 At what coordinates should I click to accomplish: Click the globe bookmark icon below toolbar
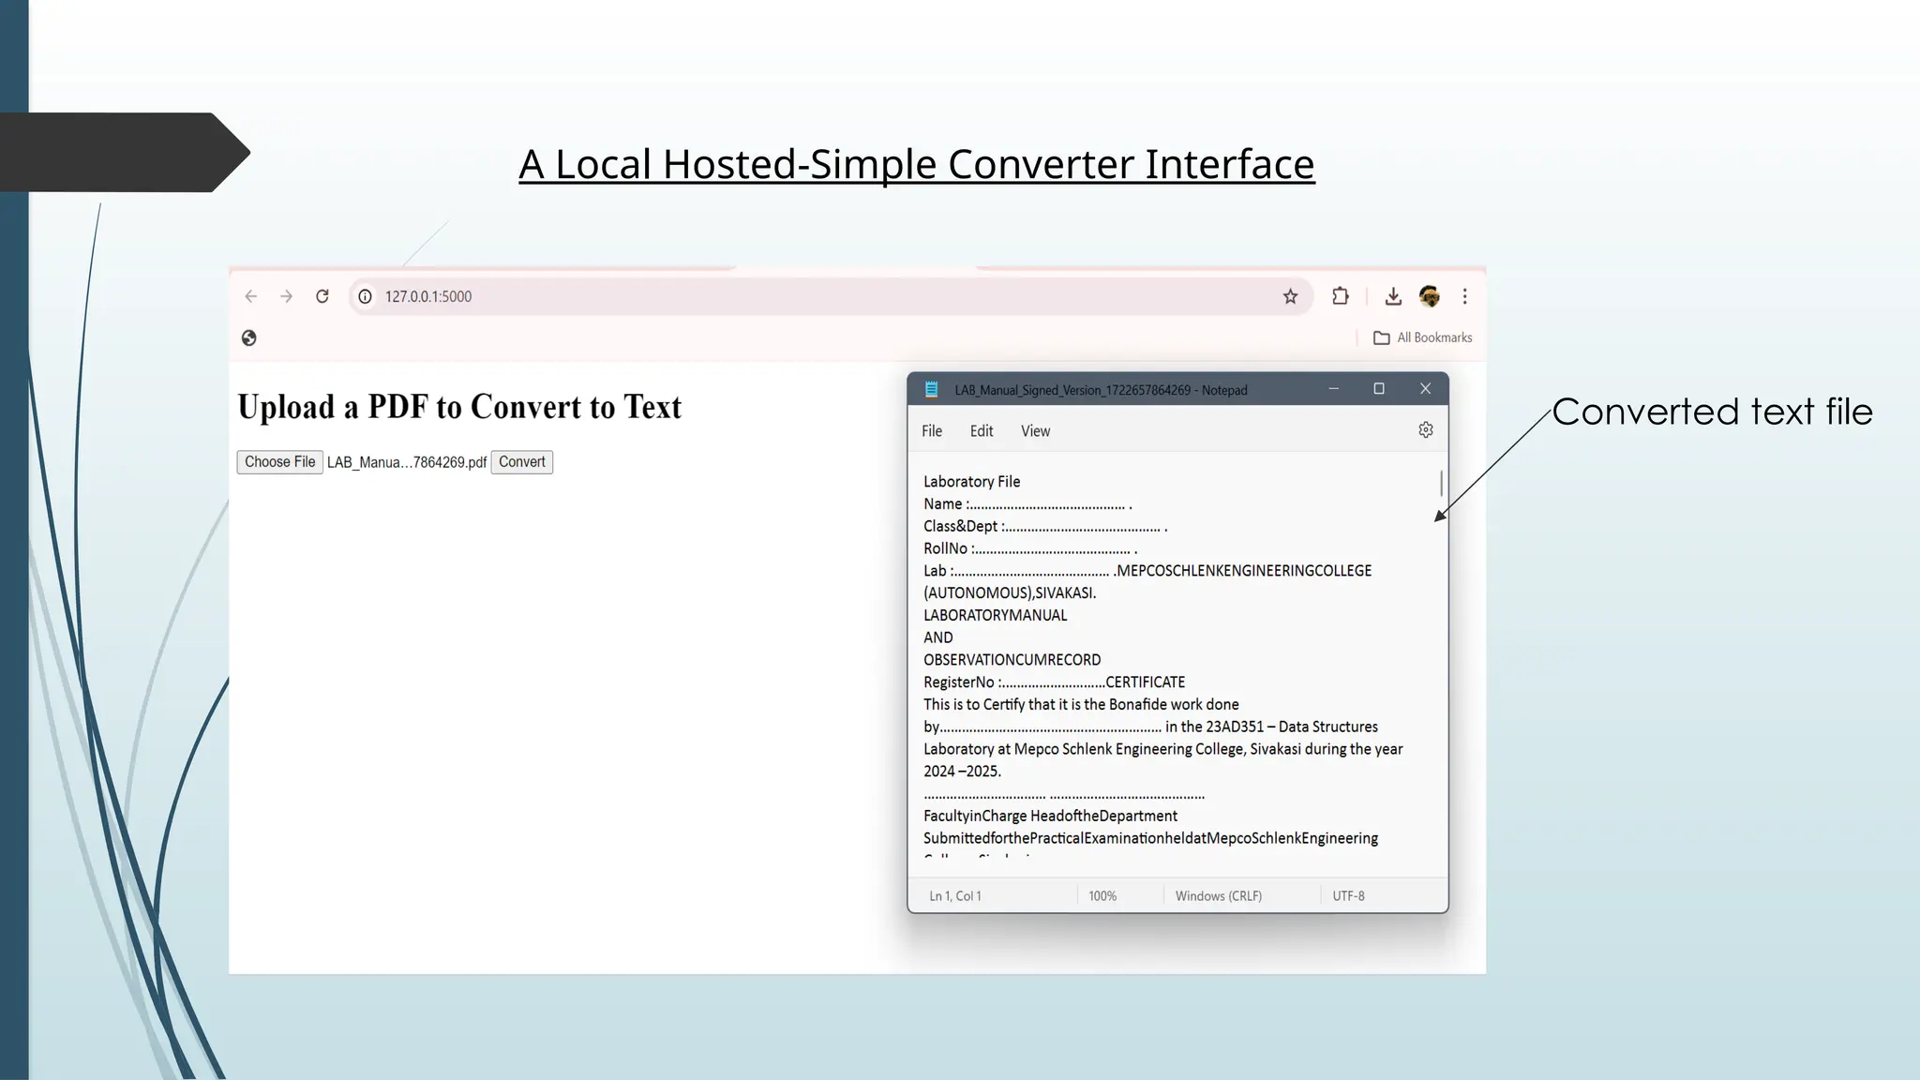click(248, 337)
